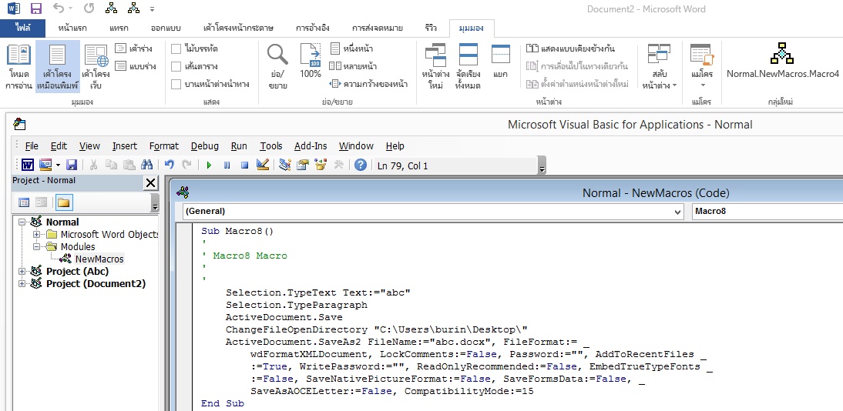Run the macro with the green play icon

[x=209, y=165]
